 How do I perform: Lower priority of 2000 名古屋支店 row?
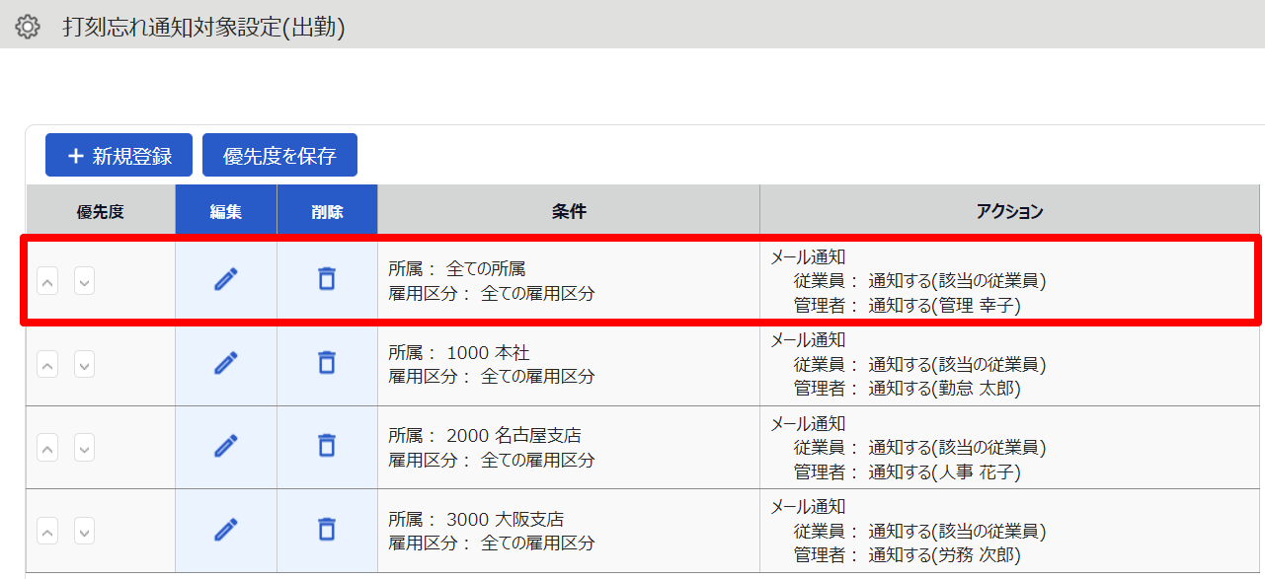pyautogui.click(x=84, y=448)
